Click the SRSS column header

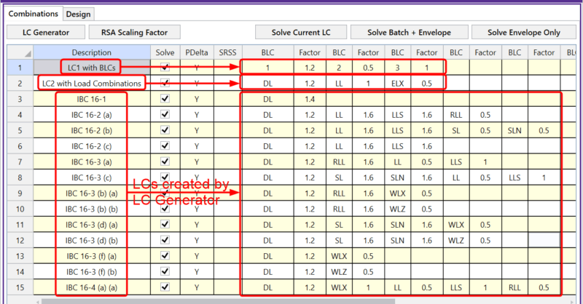pyautogui.click(x=227, y=53)
